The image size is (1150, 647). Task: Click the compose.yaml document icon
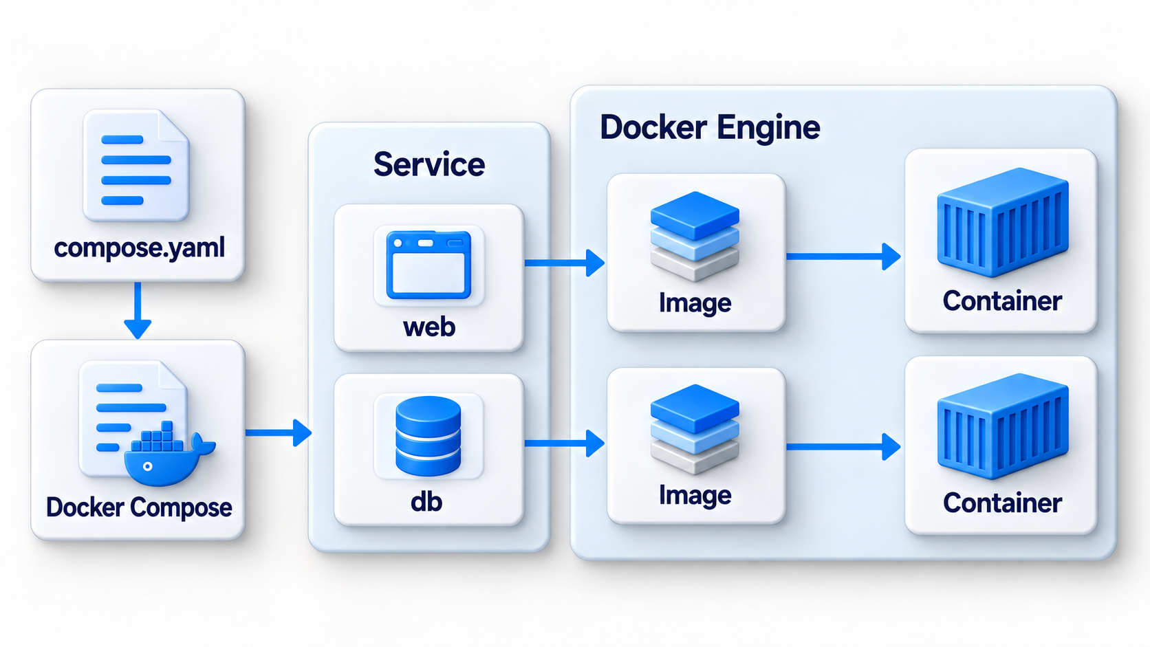click(x=136, y=166)
